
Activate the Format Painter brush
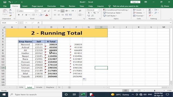coord(10,16)
